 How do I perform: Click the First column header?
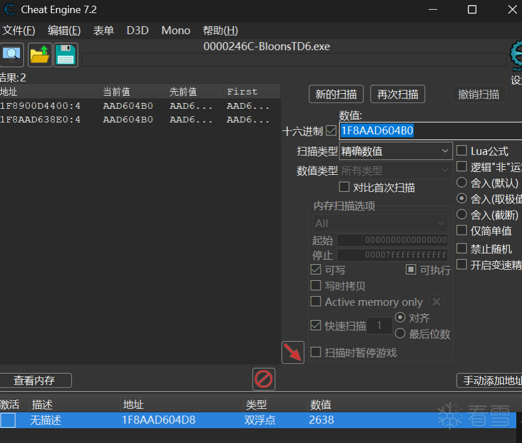pyautogui.click(x=252, y=92)
